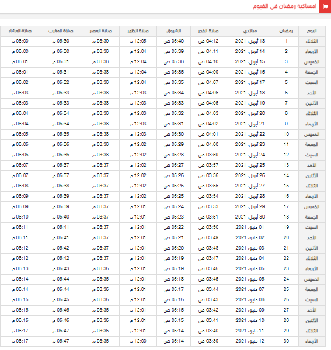Screen dimensions: 331x350
Task: Select Maghrib time 06:40 cell
Action: coord(61,217)
